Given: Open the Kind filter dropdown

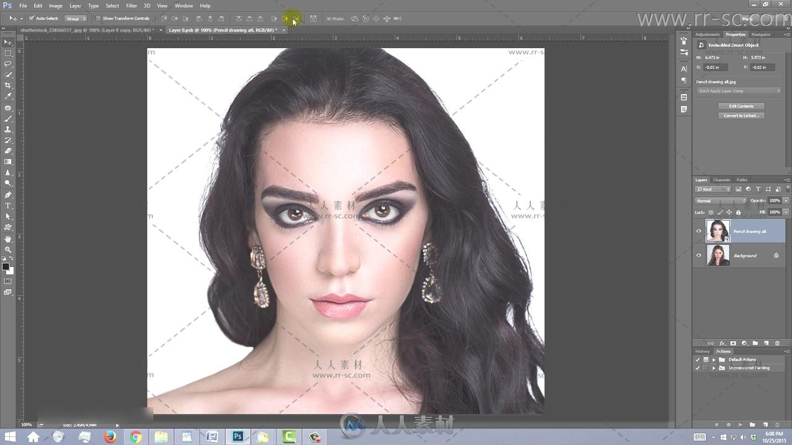Looking at the screenshot, I should point(713,189).
